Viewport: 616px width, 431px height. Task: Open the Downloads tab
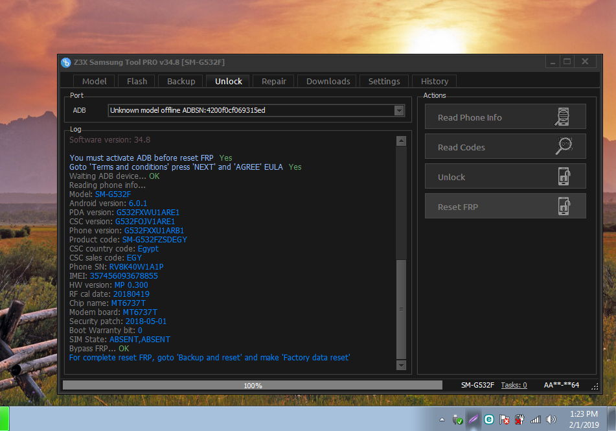(x=328, y=81)
